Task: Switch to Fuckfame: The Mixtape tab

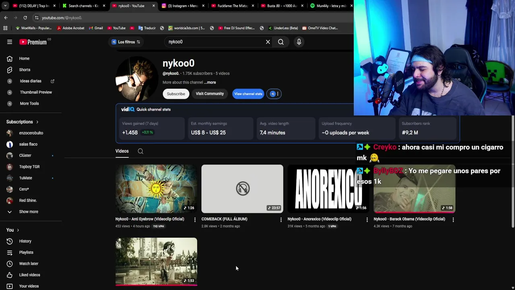Action: point(233,6)
